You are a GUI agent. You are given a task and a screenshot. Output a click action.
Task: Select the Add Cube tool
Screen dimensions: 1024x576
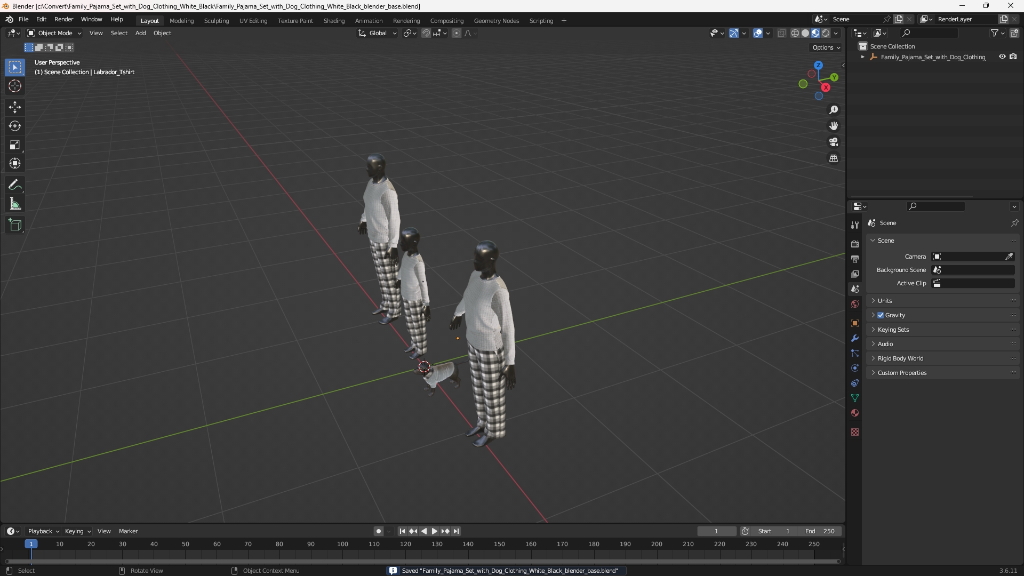[15, 225]
